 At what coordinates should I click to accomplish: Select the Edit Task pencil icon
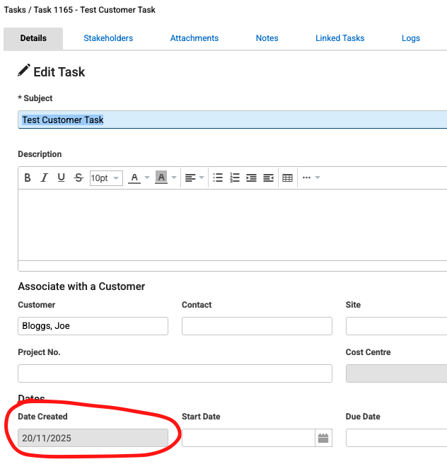[x=23, y=71]
